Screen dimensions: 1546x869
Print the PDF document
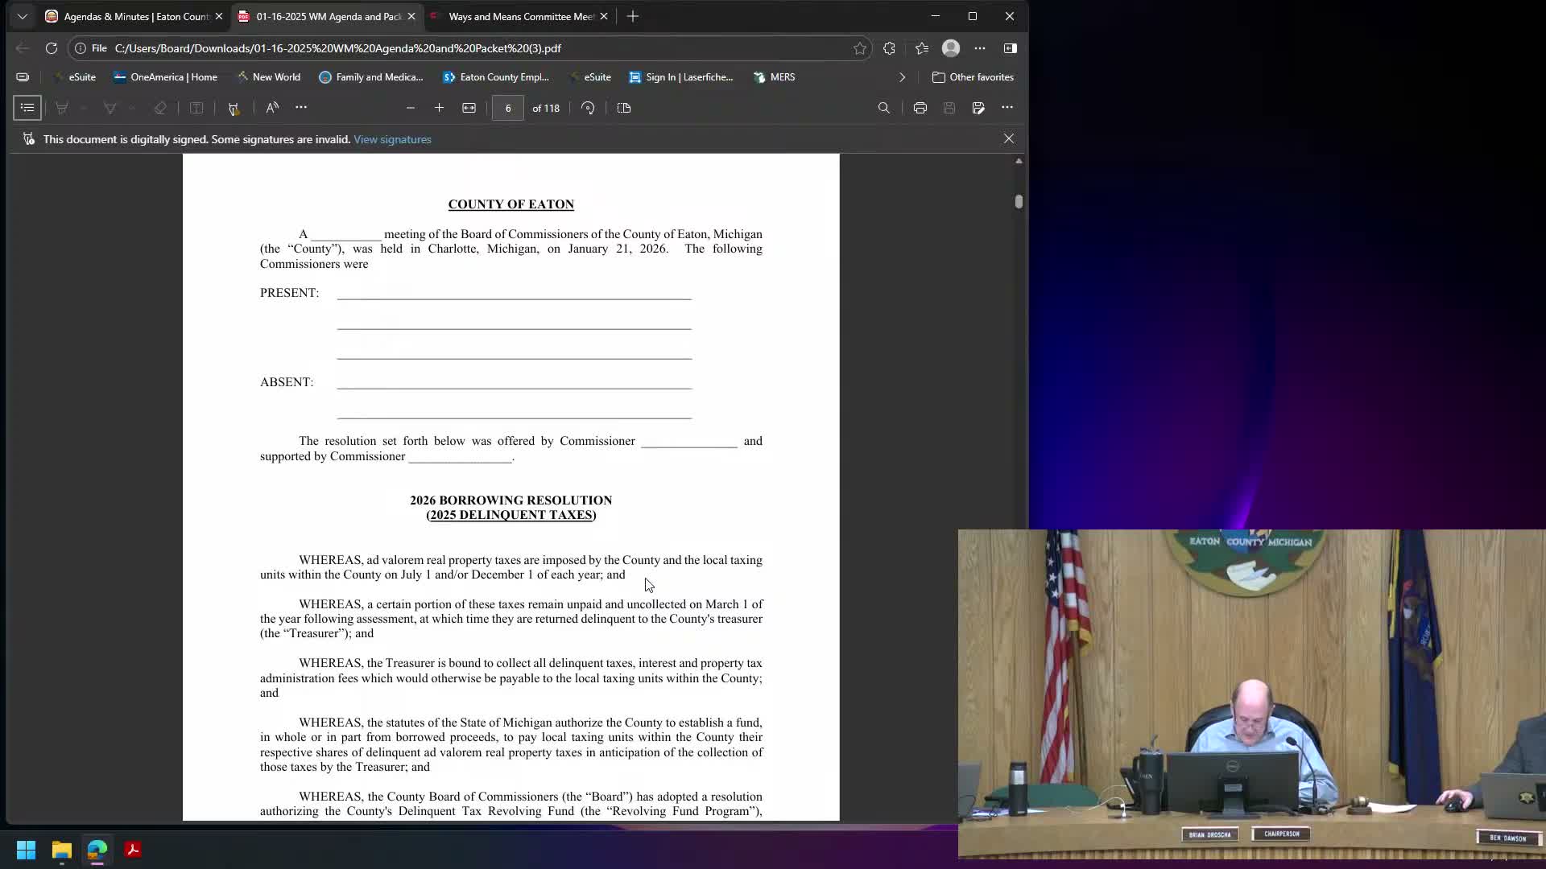pyautogui.click(x=920, y=108)
